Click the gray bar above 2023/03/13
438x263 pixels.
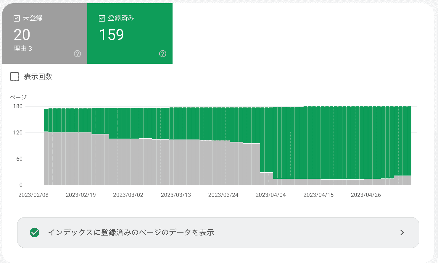pos(176,163)
